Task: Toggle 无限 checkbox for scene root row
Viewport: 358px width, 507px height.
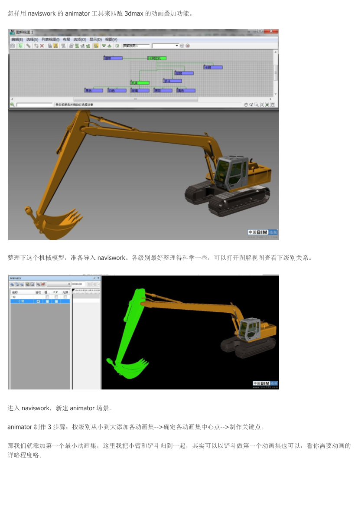Action: tap(65, 297)
